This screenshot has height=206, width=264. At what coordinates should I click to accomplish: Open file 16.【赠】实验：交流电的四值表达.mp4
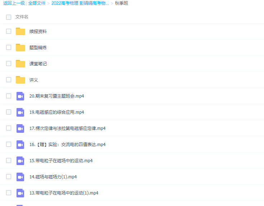(x=68, y=145)
